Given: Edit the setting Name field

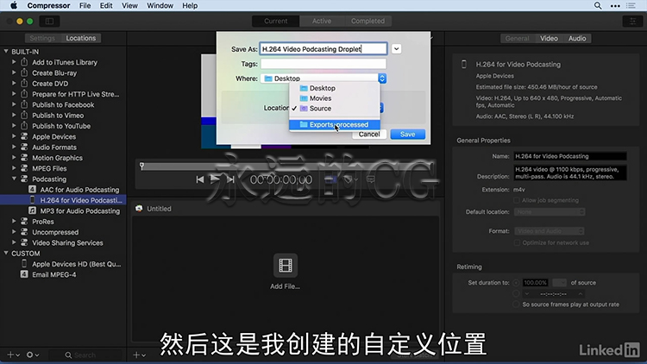Looking at the screenshot, I should 570,156.
